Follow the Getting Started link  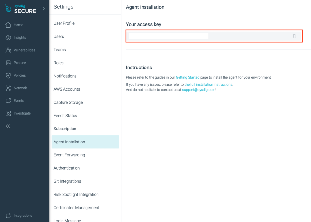coord(188,77)
